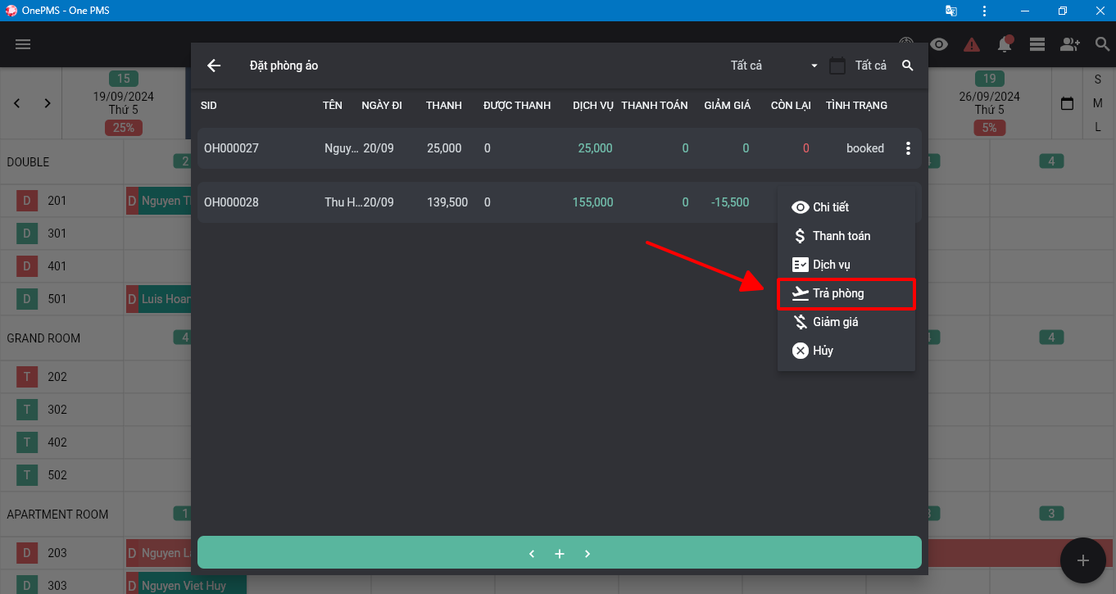The image size is (1116, 594).
Task: Open the calendar date filter in dialog
Action: click(837, 66)
